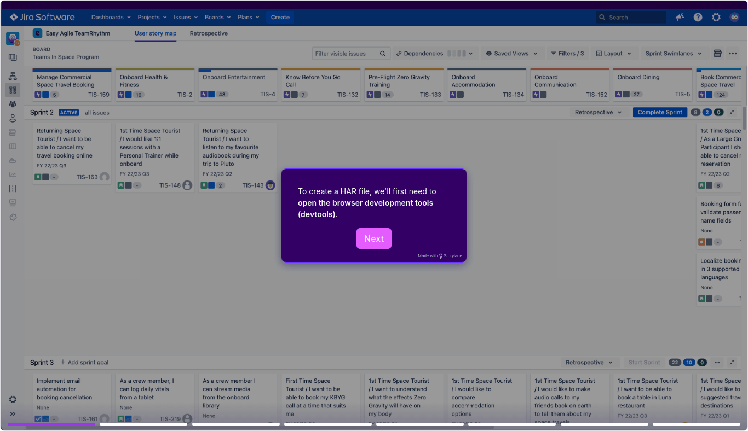
Task: Switch to the Retrospective tab
Action: tap(209, 33)
